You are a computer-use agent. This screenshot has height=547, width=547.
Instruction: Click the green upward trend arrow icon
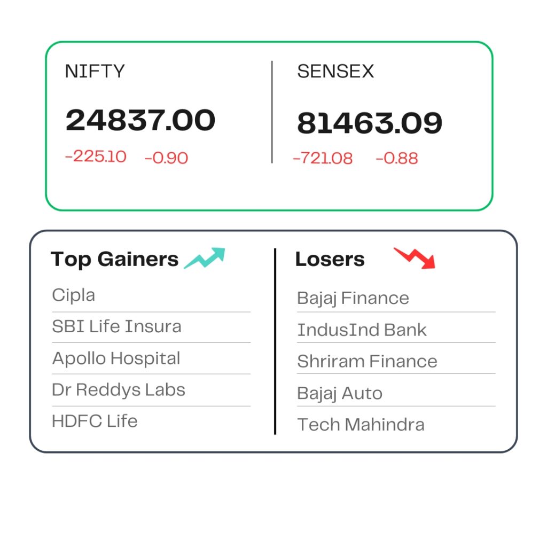(x=205, y=258)
